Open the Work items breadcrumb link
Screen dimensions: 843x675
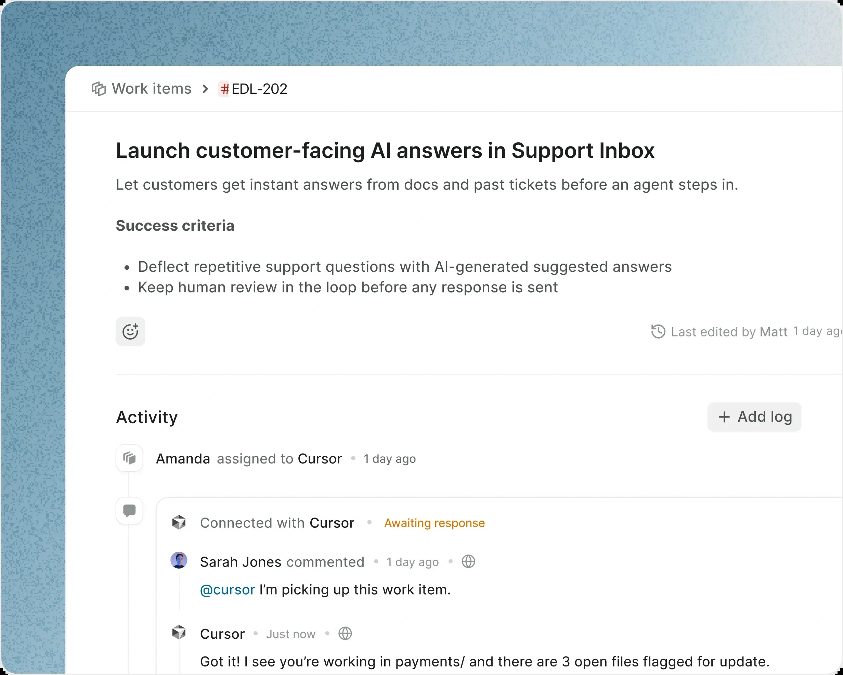(151, 89)
